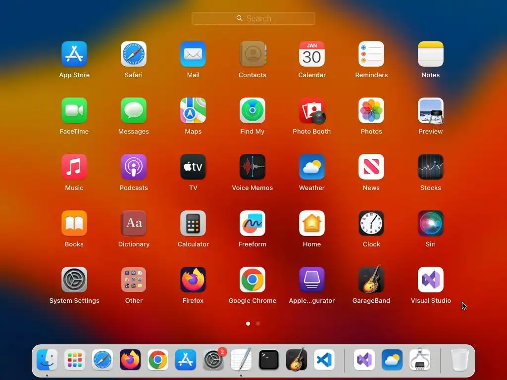The image size is (507, 380).
Task: Launch Safari from the Launchpad grid
Action: (x=134, y=54)
